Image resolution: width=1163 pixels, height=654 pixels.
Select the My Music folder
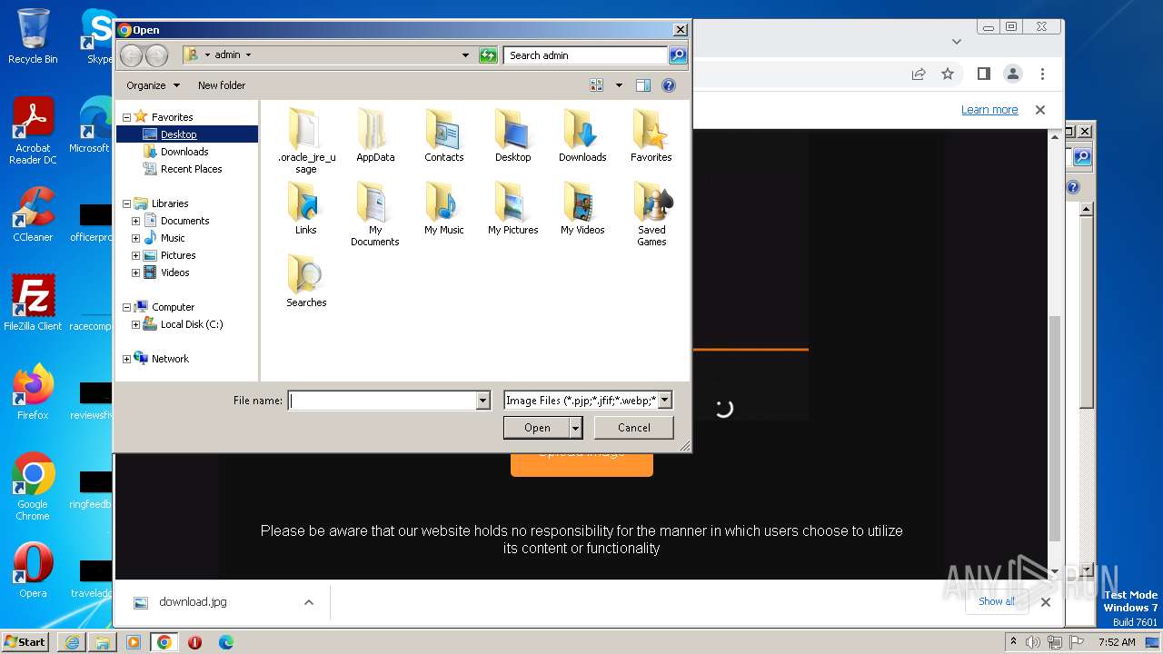[x=444, y=209]
